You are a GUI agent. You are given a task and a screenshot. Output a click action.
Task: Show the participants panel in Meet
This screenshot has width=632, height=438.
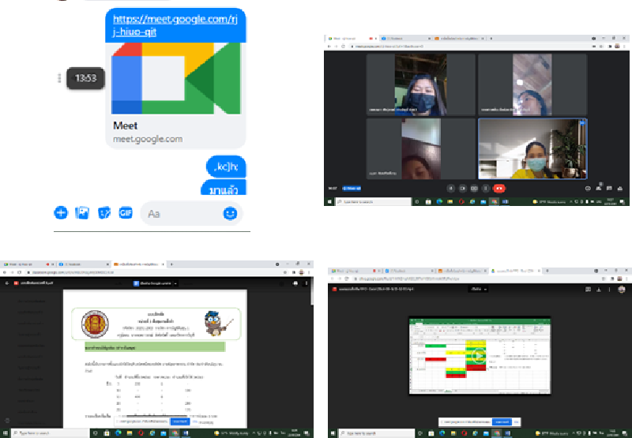click(600, 189)
